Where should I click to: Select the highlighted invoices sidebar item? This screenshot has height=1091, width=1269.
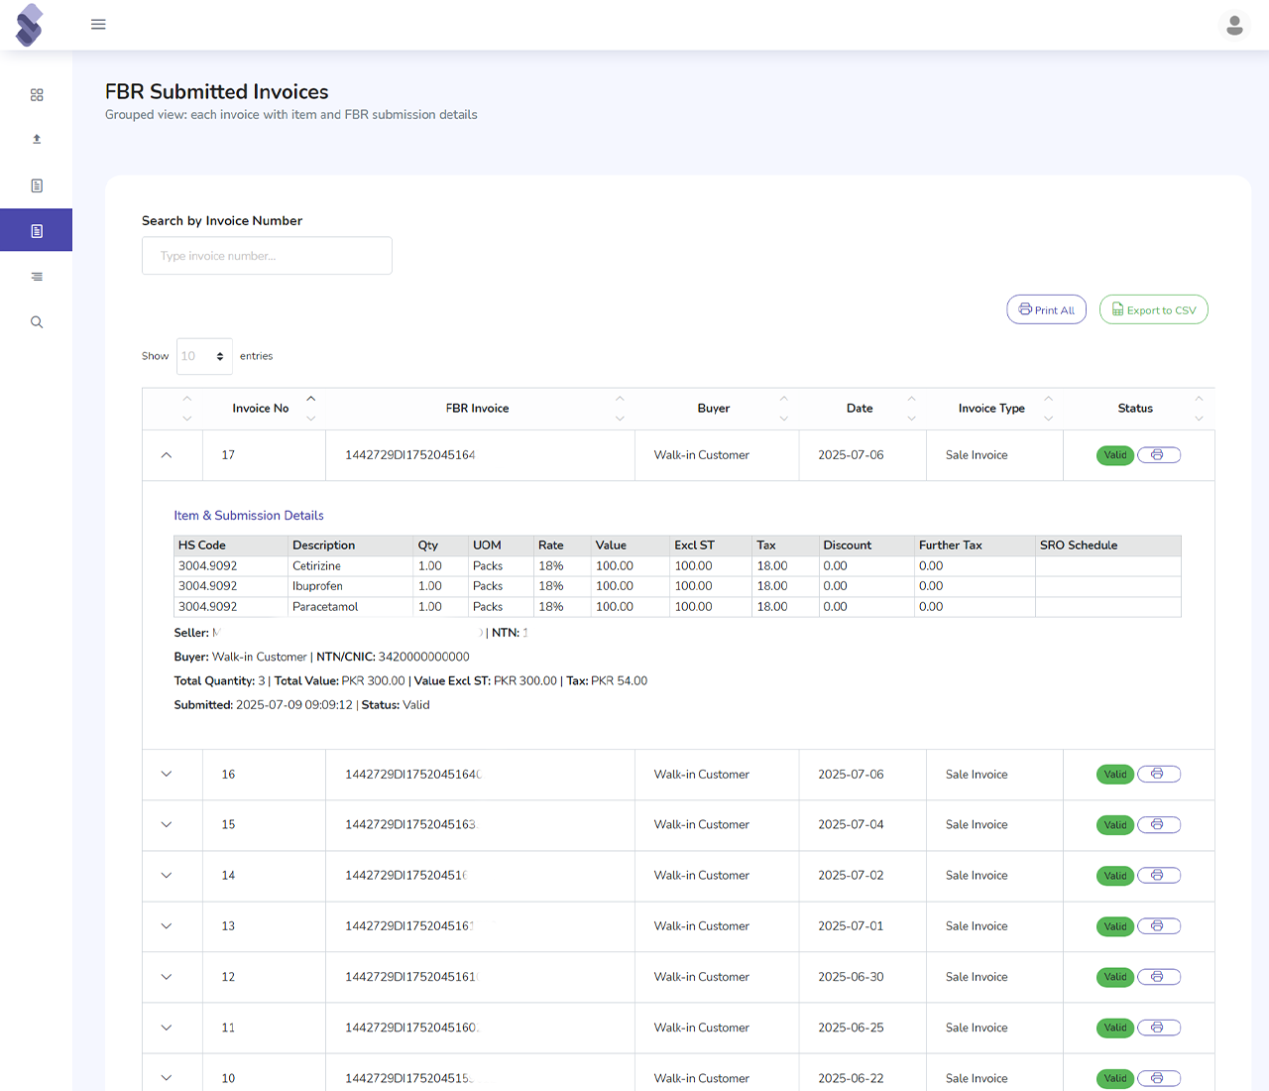click(37, 231)
